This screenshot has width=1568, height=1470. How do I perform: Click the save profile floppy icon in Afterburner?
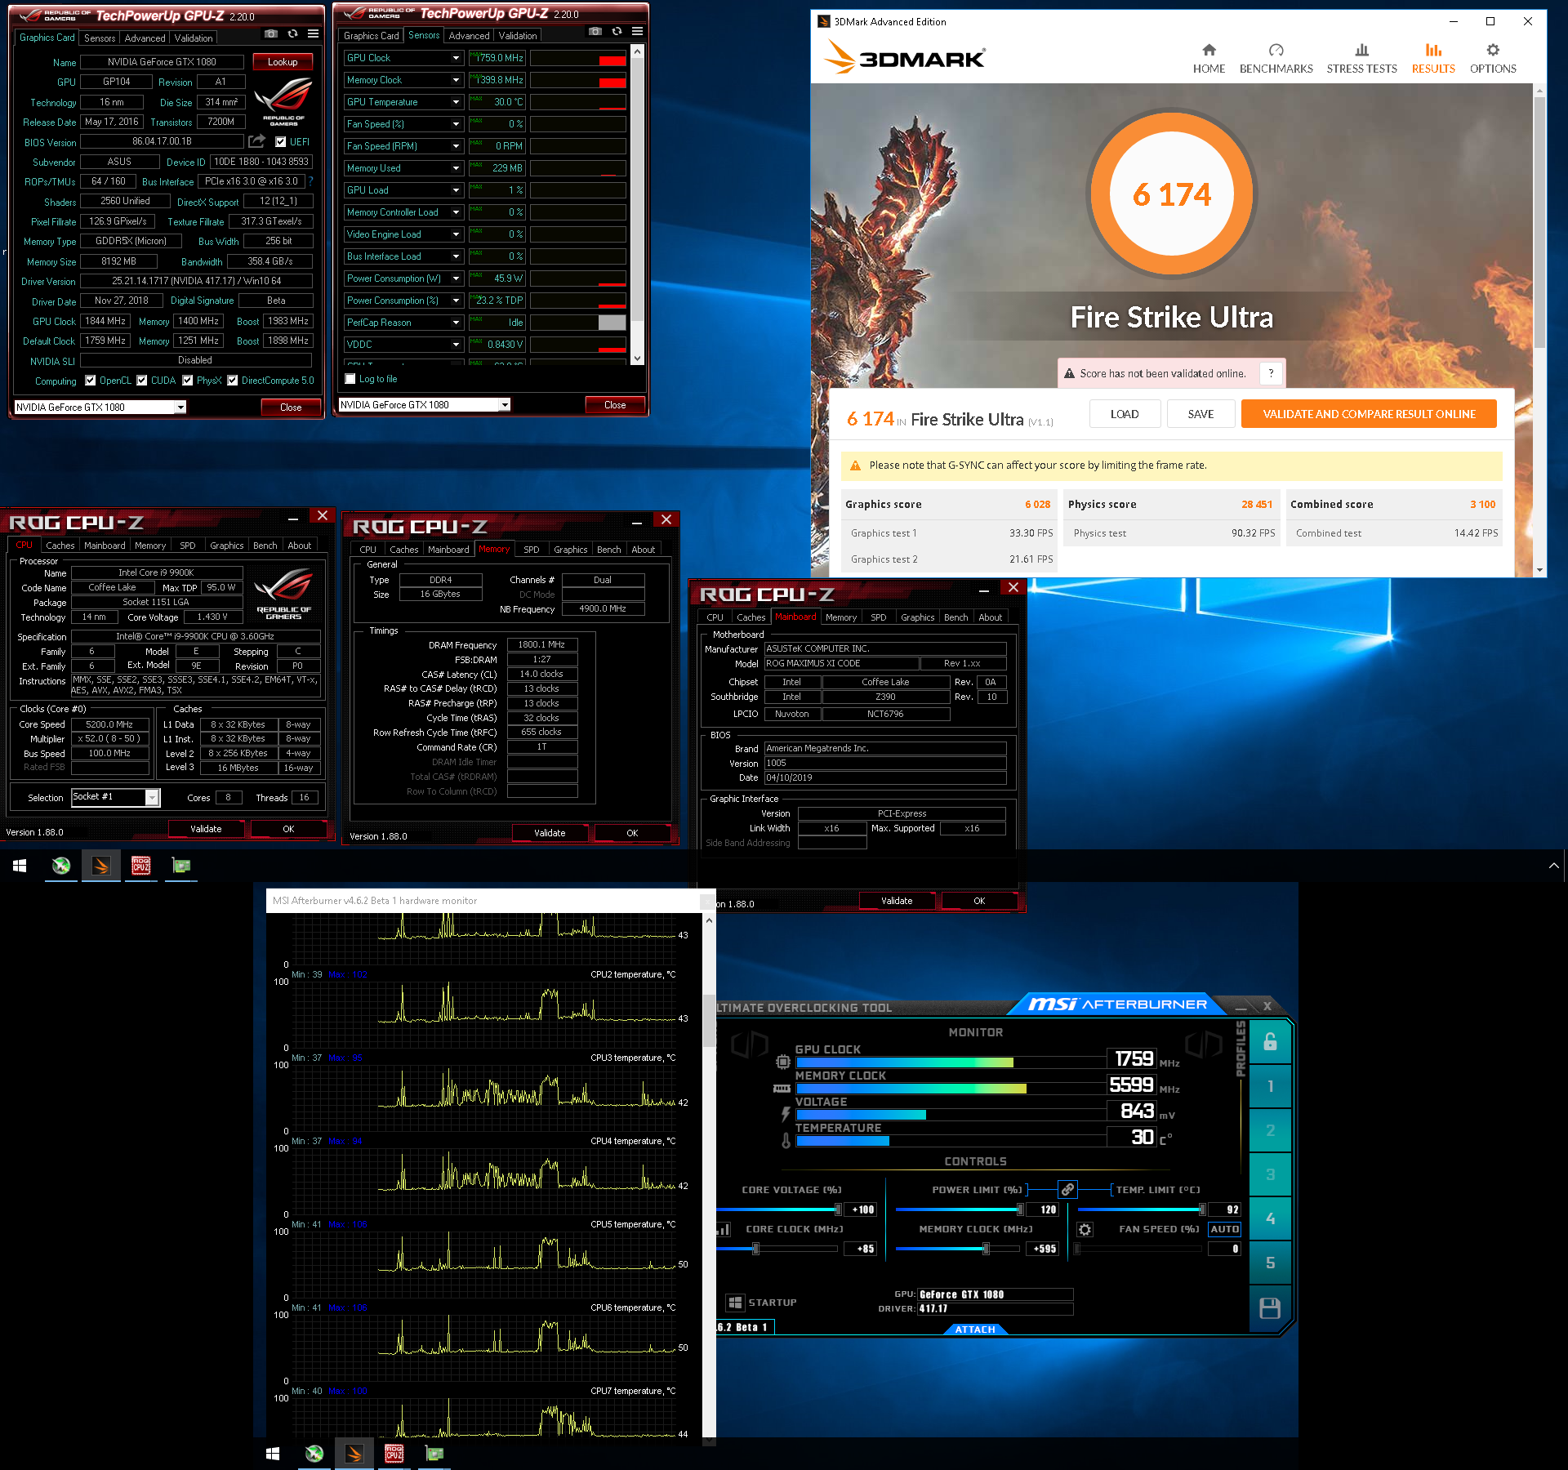(1270, 1308)
